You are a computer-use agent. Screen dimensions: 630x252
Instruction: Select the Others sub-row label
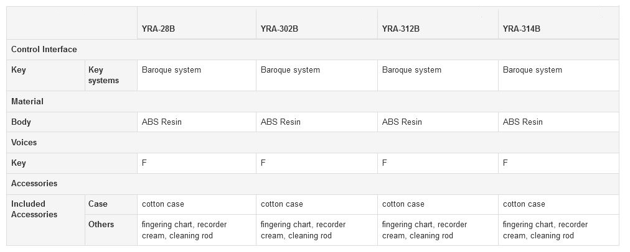point(101,224)
